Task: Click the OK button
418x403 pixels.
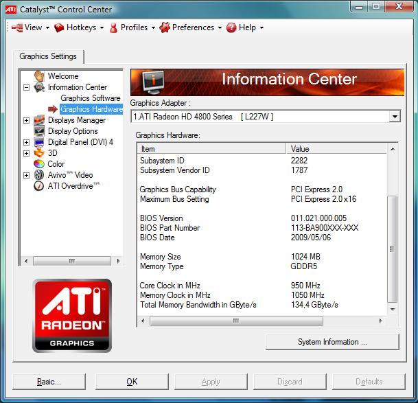Action: pos(132,382)
